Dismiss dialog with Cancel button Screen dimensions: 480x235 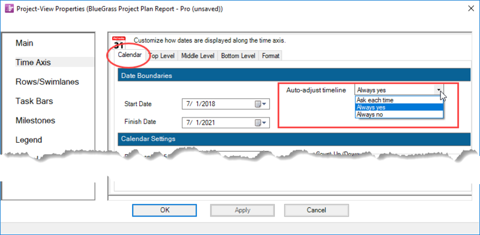tap(317, 210)
